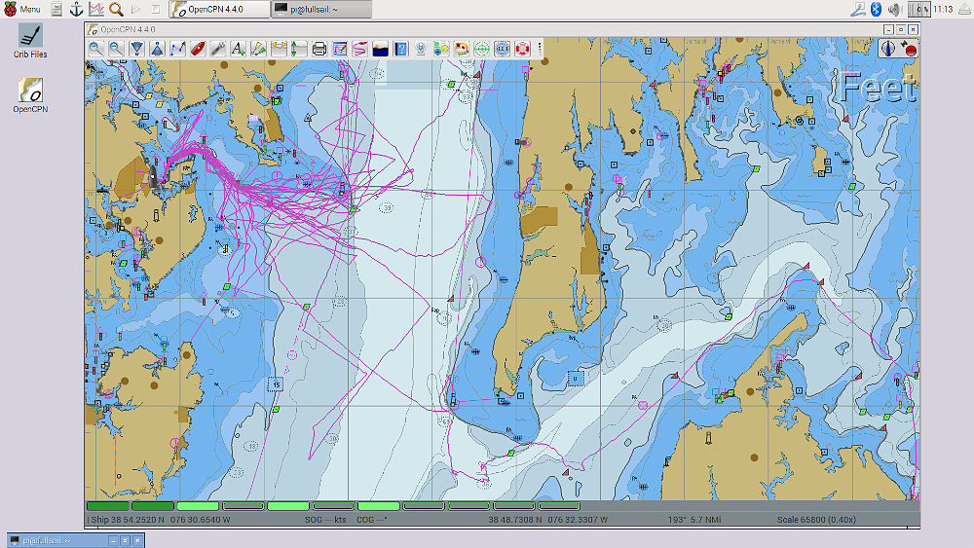974x548 pixels.
Task: Click the zoom in magnifier tool
Action: pos(95,48)
